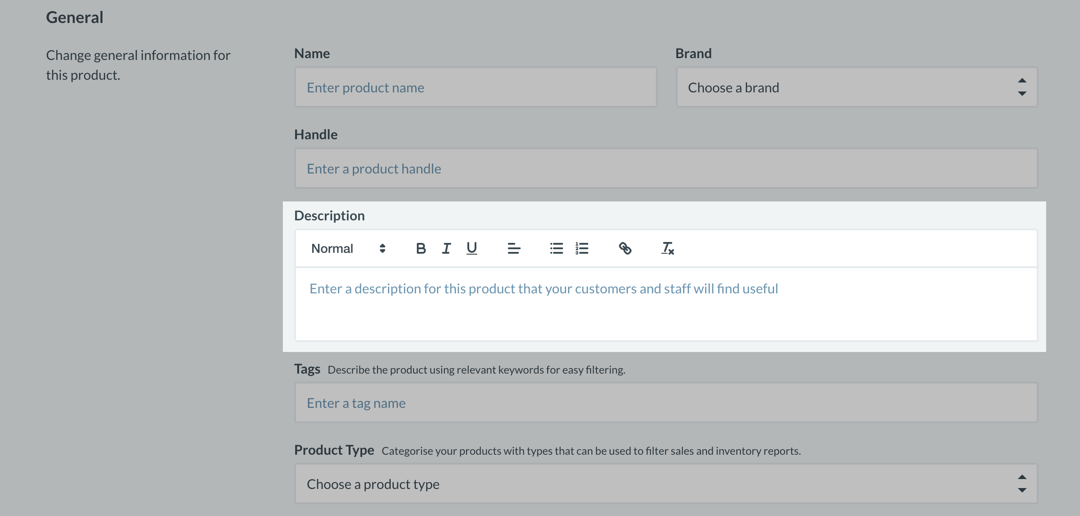Screen dimensions: 1080x516
Task: Insert a bulleted list
Action: click(x=556, y=248)
